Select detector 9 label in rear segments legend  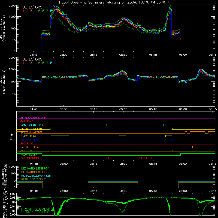click(55, 63)
